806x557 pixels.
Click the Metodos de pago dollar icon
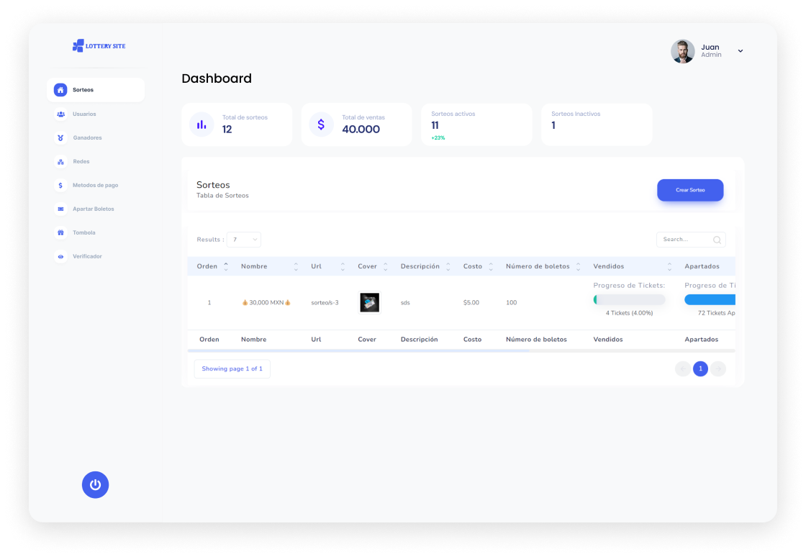click(x=60, y=185)
